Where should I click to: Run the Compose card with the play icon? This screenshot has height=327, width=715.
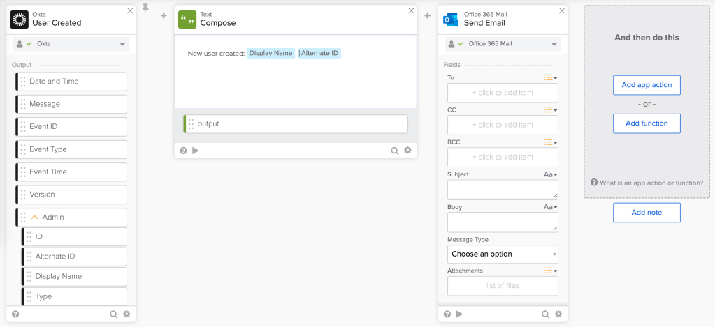coord(196,150)
